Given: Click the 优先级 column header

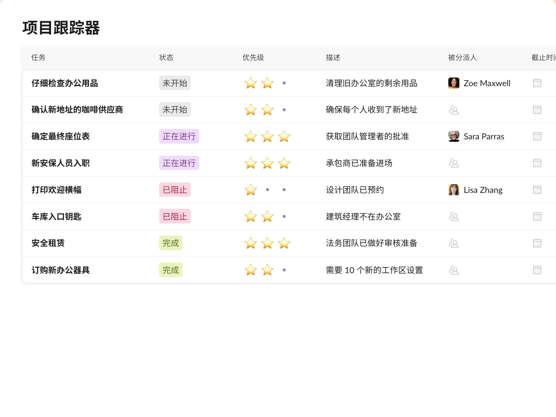Looking at the screenshot, I should click(253, 57).
